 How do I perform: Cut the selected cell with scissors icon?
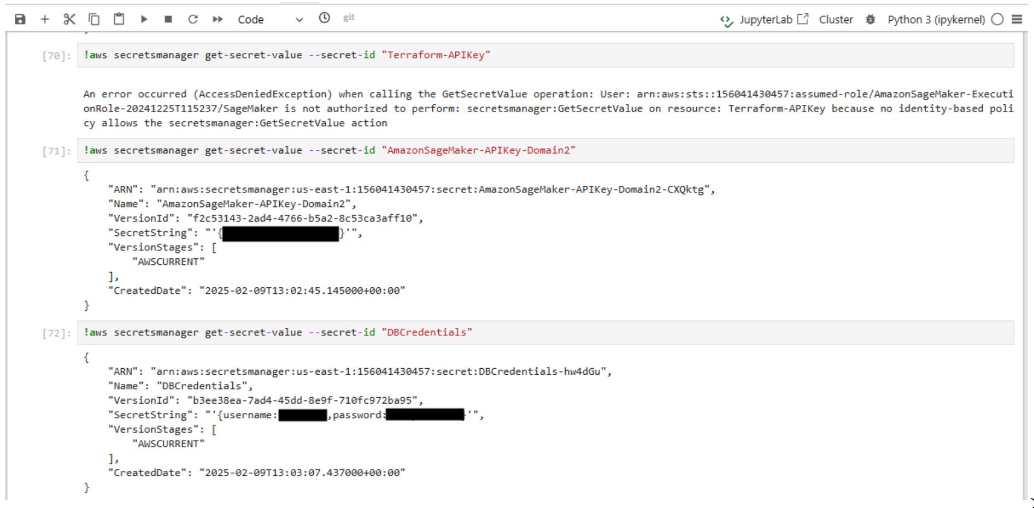click(x=69, y=20)
